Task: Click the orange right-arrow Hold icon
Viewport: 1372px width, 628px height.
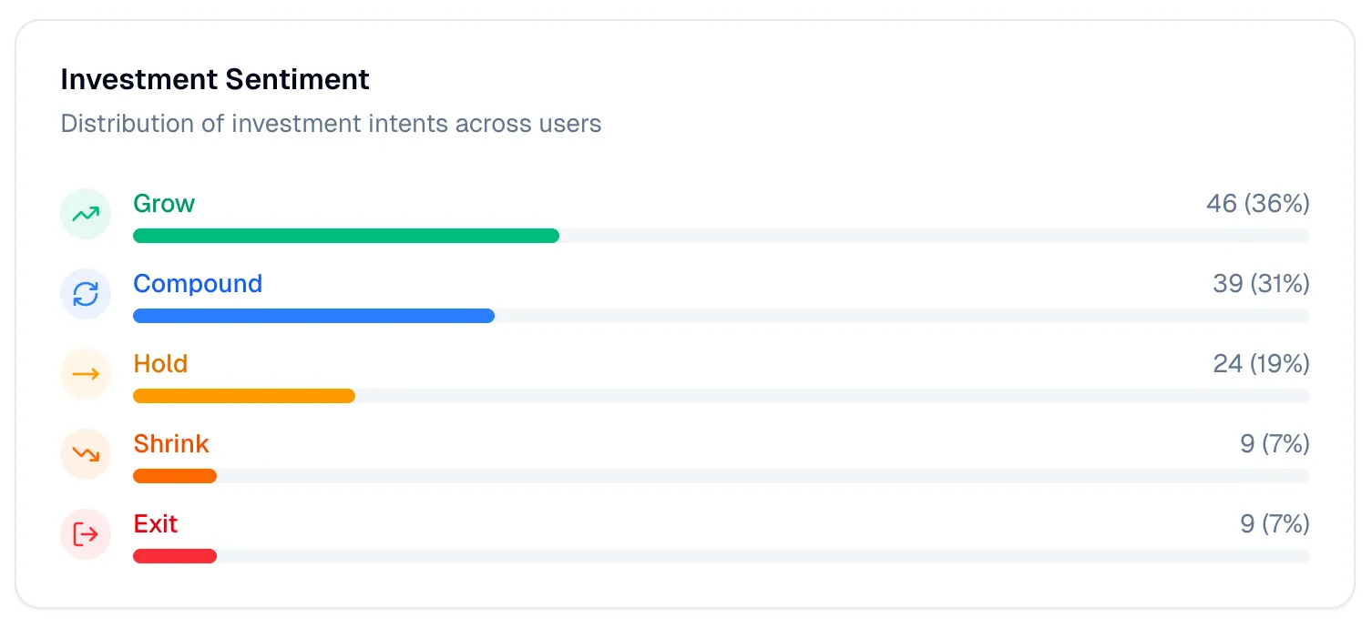Action: coord(85,373)
